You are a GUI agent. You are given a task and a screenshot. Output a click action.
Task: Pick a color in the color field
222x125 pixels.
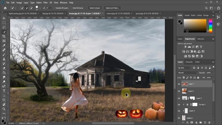tap(195, 26)
